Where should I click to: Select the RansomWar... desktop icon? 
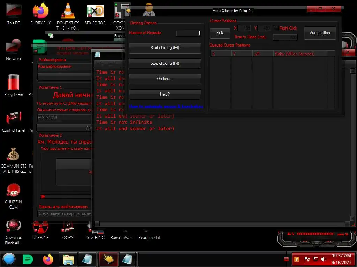122,237
